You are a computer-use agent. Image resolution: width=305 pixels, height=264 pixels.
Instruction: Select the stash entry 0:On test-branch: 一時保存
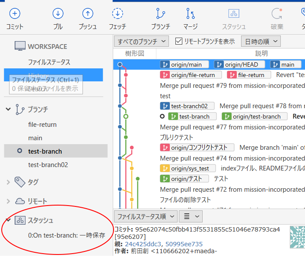[x=67, y=236]
